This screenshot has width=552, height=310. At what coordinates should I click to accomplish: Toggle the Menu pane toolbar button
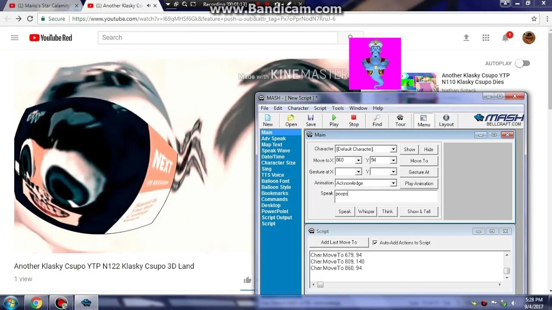coord(423,121)
